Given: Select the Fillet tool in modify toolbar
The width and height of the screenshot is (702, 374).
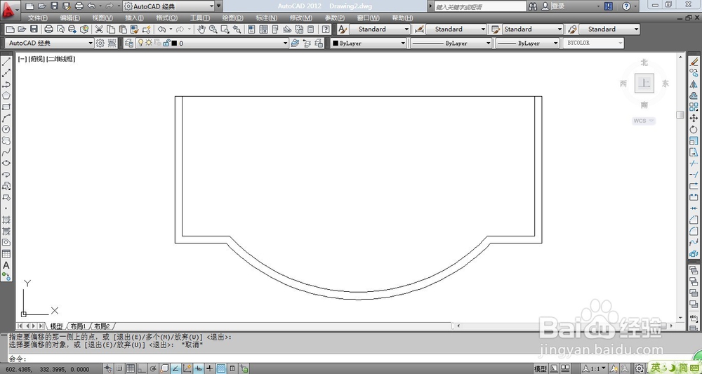Looking at the screenshot, I should click(694, 231).
